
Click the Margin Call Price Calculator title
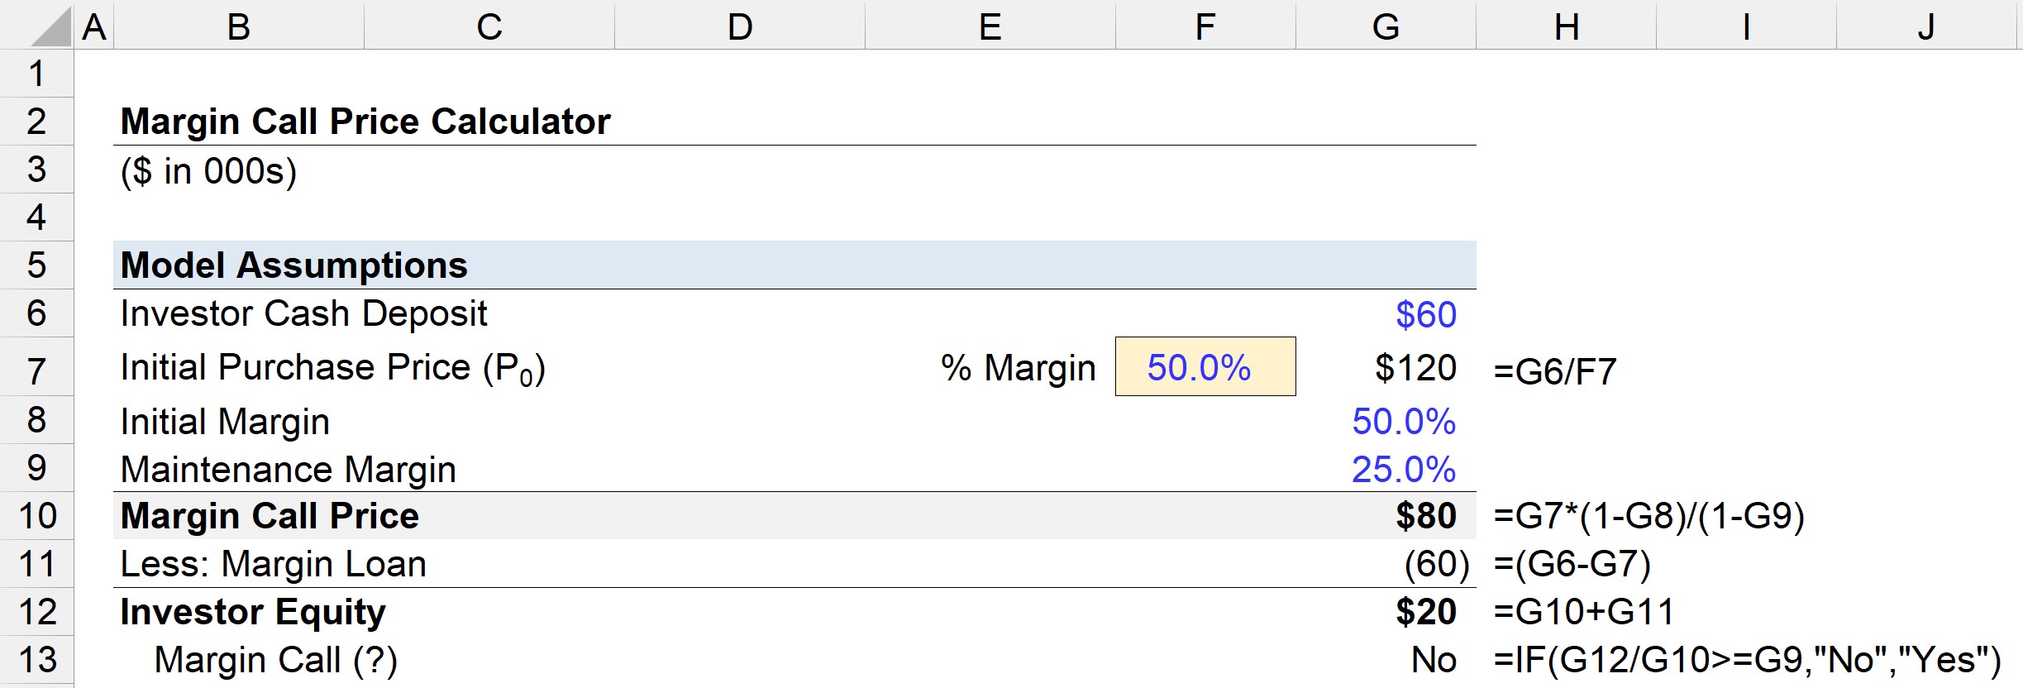[x=365, y=122]
